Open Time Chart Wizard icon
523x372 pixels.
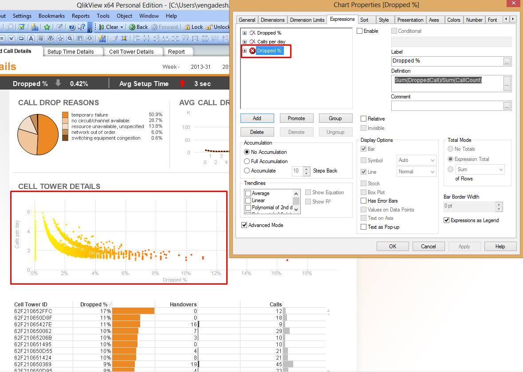tap(102, 38)
